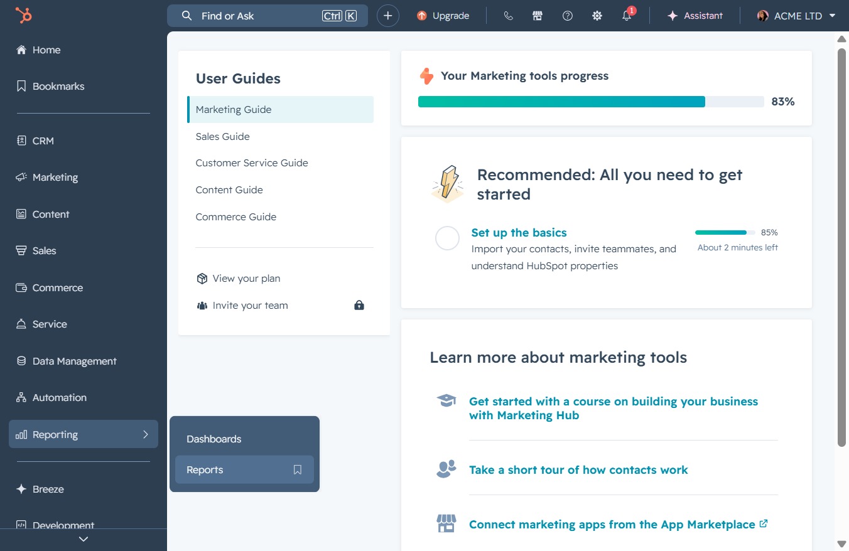Click the "Learn more about marketing tools" heading
This screenshot has width=849, height=551.
point(558,357)
